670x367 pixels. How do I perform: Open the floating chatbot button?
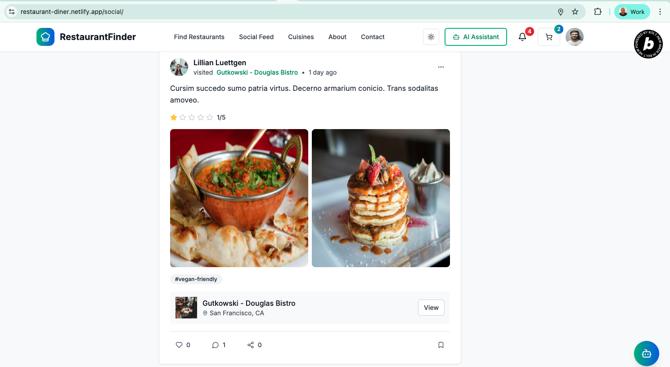tap(647, 354)
